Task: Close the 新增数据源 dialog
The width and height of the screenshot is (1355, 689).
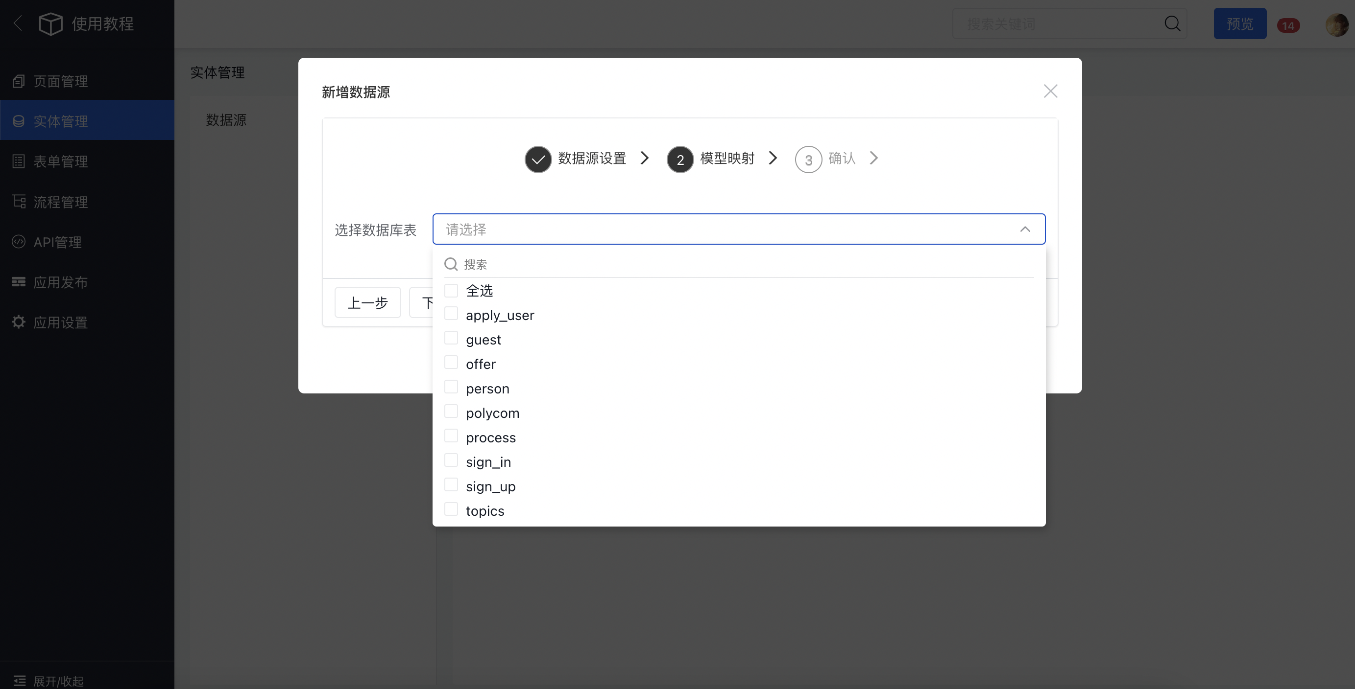Action: click(1050, 92)
